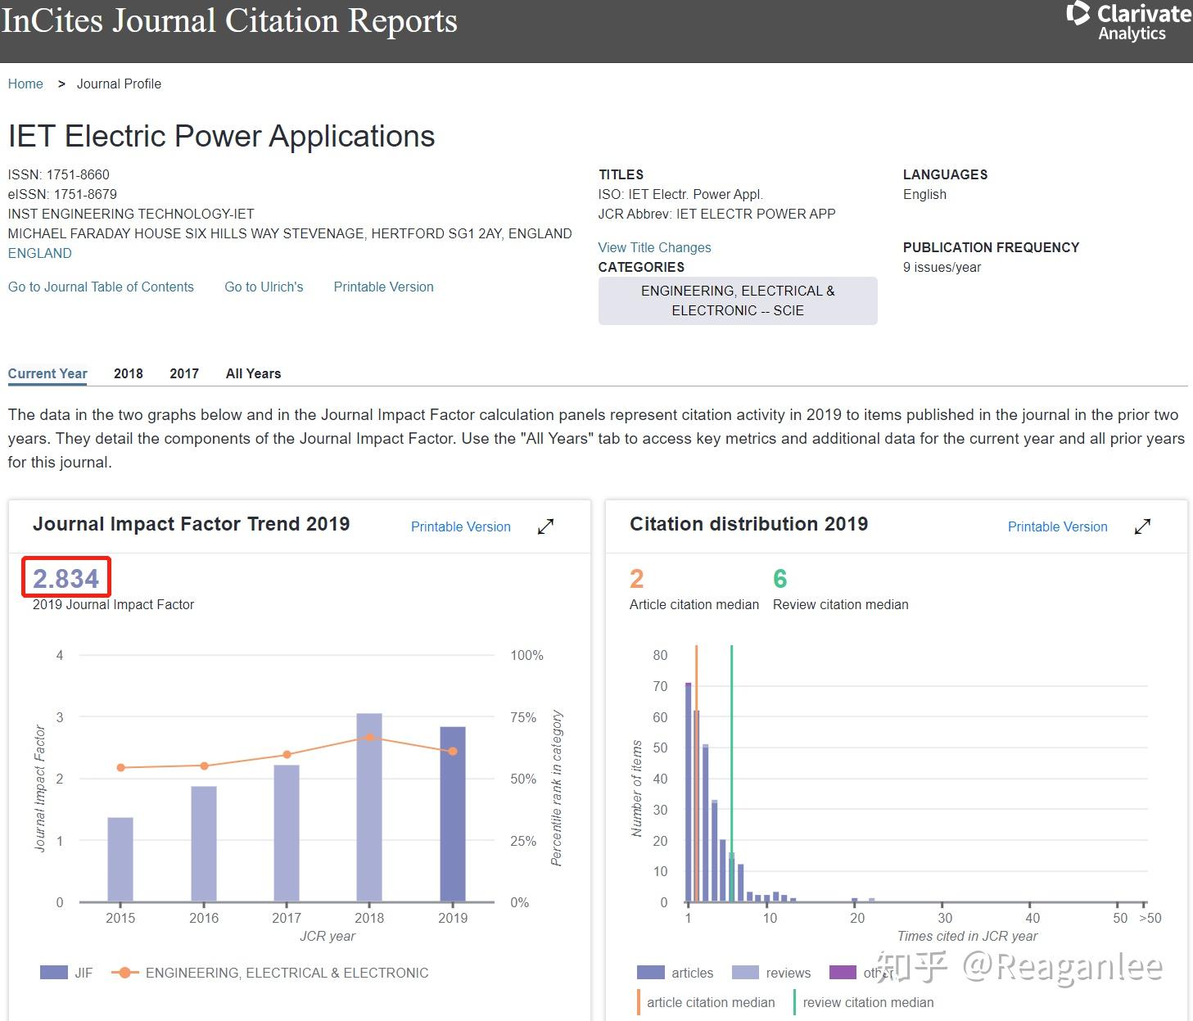Click the 9 issues/year text

pyautogui.click(x=942, y=267)
